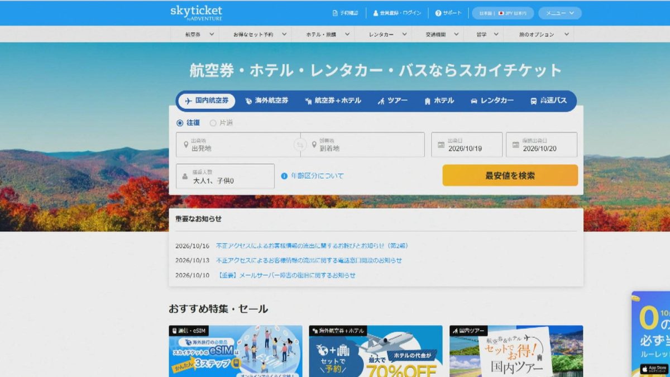Select the 片道 one-way radio button
The width and height of the screenshot is (670, 377).
click(213, 123)
